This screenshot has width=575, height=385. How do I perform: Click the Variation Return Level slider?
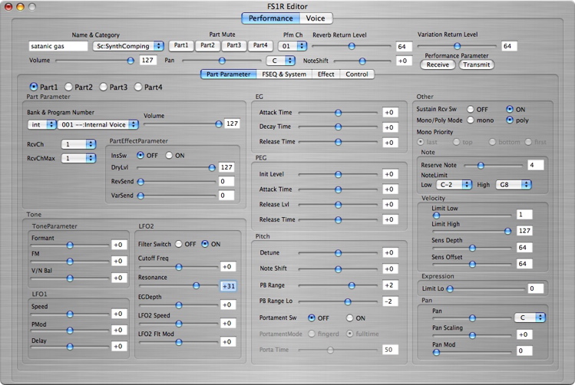457,46
